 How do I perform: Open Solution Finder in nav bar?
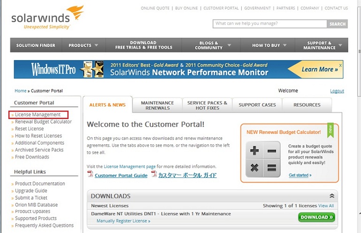click(36, 45)
